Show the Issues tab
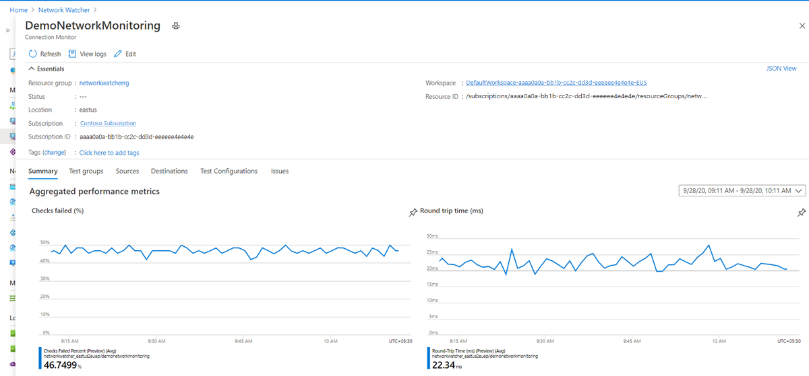 (x=280, y=172)
